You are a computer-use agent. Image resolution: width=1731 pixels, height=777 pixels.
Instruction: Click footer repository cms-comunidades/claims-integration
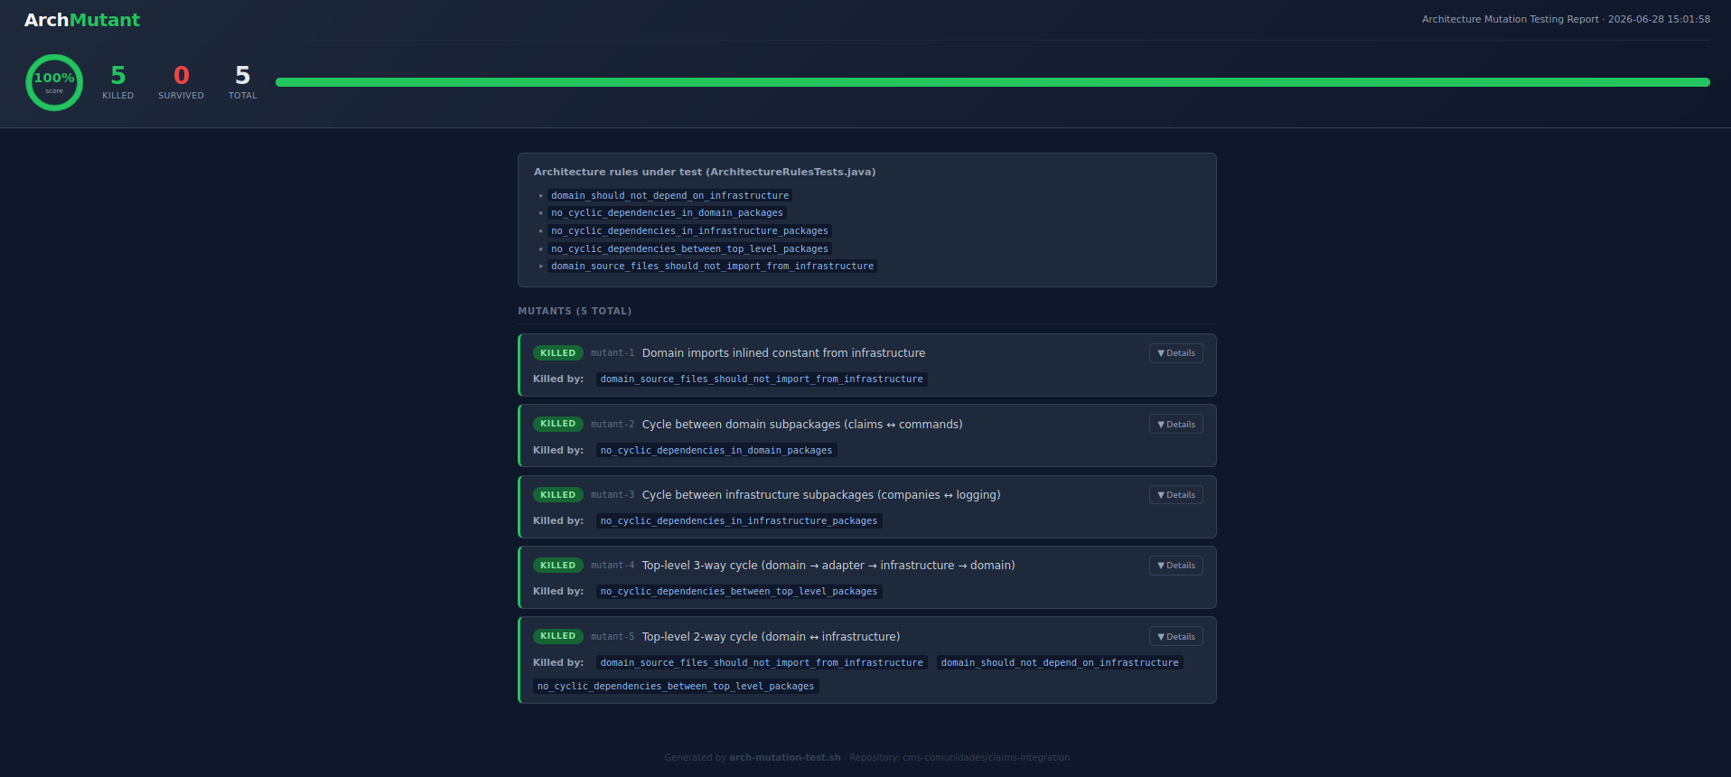pyautogui.click(x=986, y=758)
